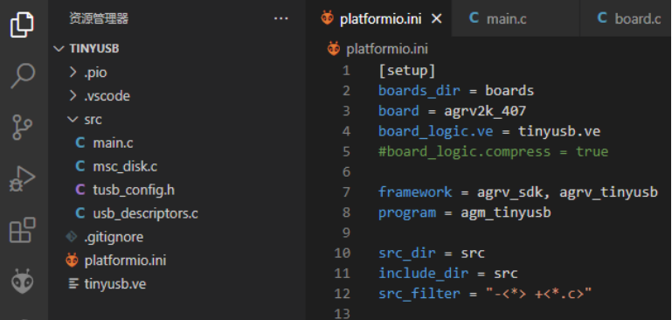Open the Explorer view in activity bar
This screenshot has width=672, height=320.
(22, 24)
